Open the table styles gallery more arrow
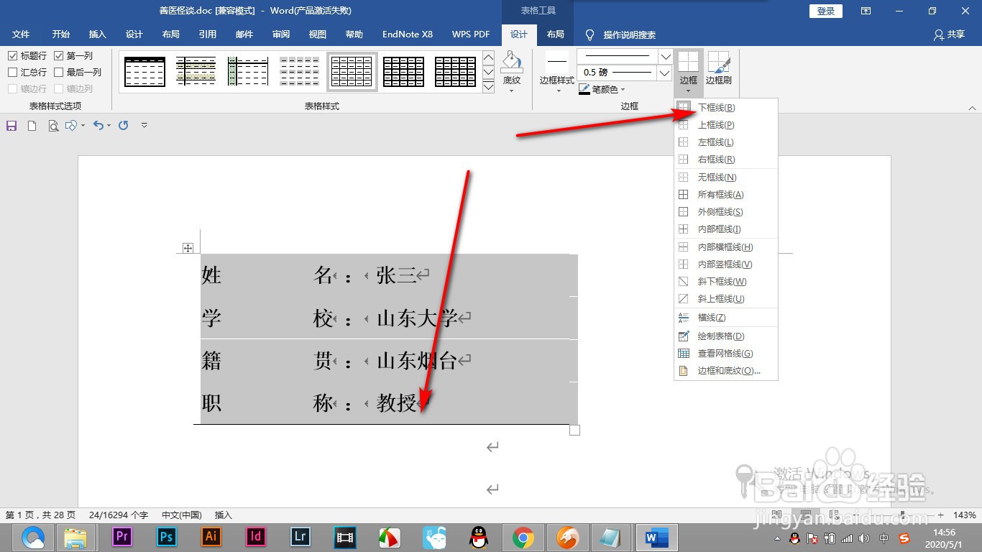This screenshot has height=552, width=982. [488, 88]
